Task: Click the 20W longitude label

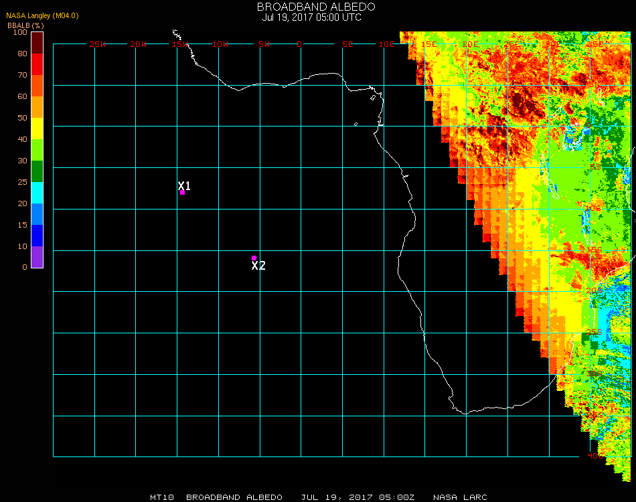Action: point(139,44)
